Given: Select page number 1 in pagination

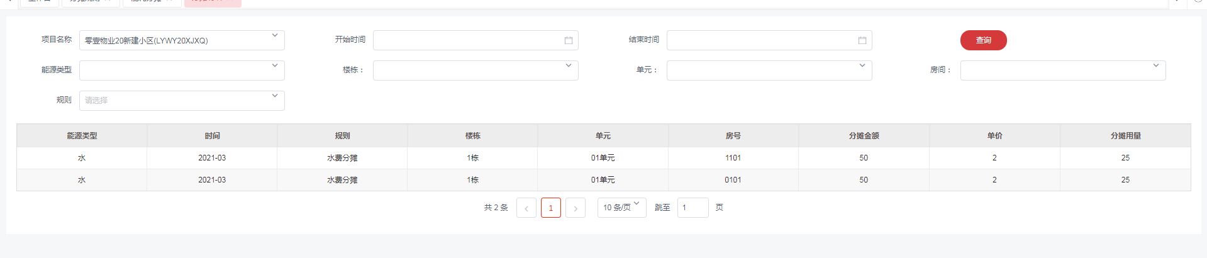Looking at the screenshot, I should point(551,208).
